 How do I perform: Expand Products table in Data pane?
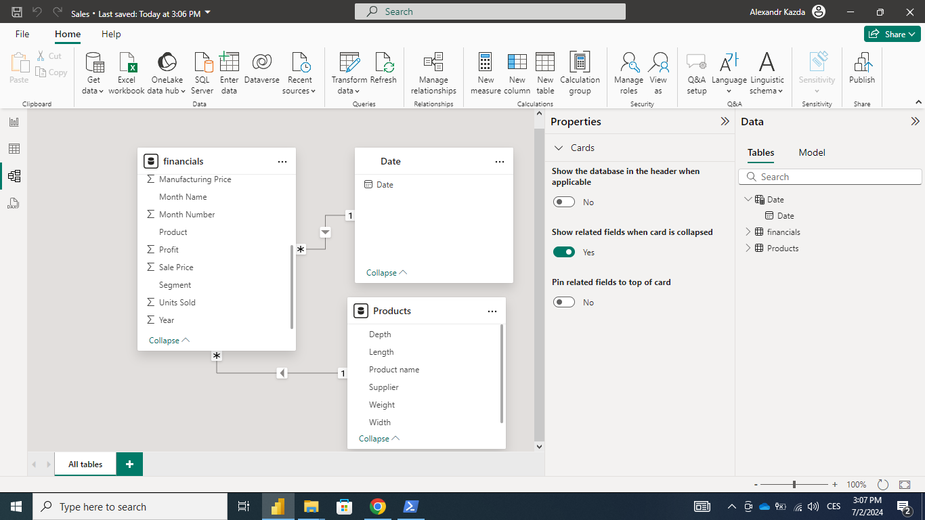pyautogui.click(x=748, y=248)
